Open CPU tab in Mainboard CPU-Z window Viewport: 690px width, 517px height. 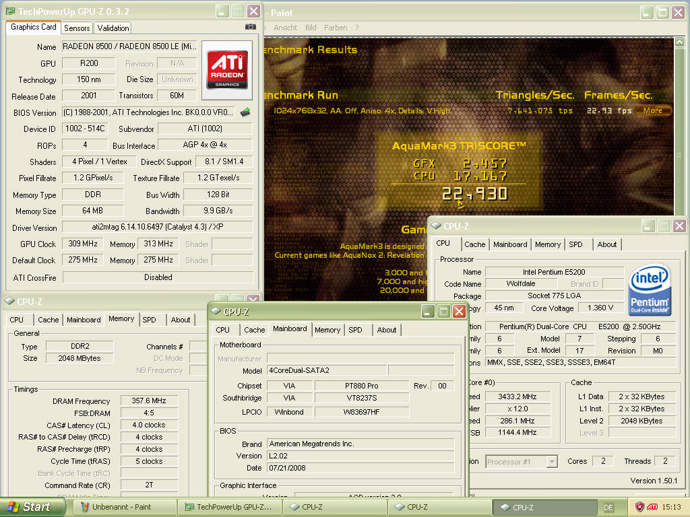point(222,330)
